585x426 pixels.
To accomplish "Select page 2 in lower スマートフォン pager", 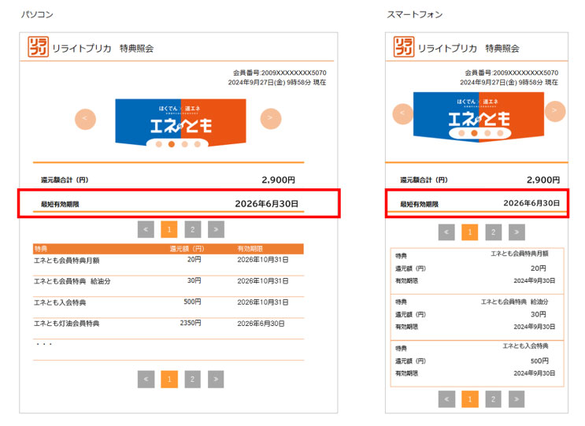I will 493,399.
